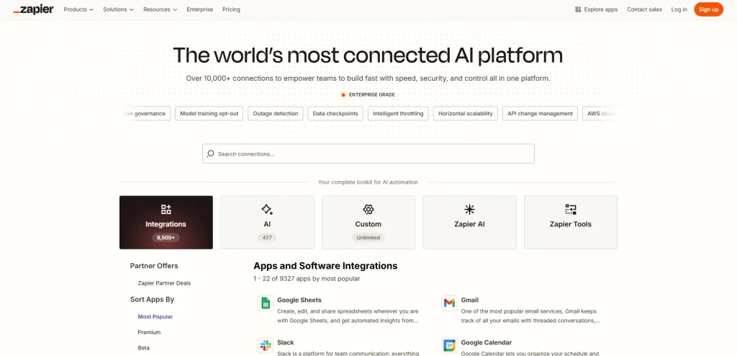Click the 8,500+ badge on Integrations
The image size is (737, 356).
[166, 238]
